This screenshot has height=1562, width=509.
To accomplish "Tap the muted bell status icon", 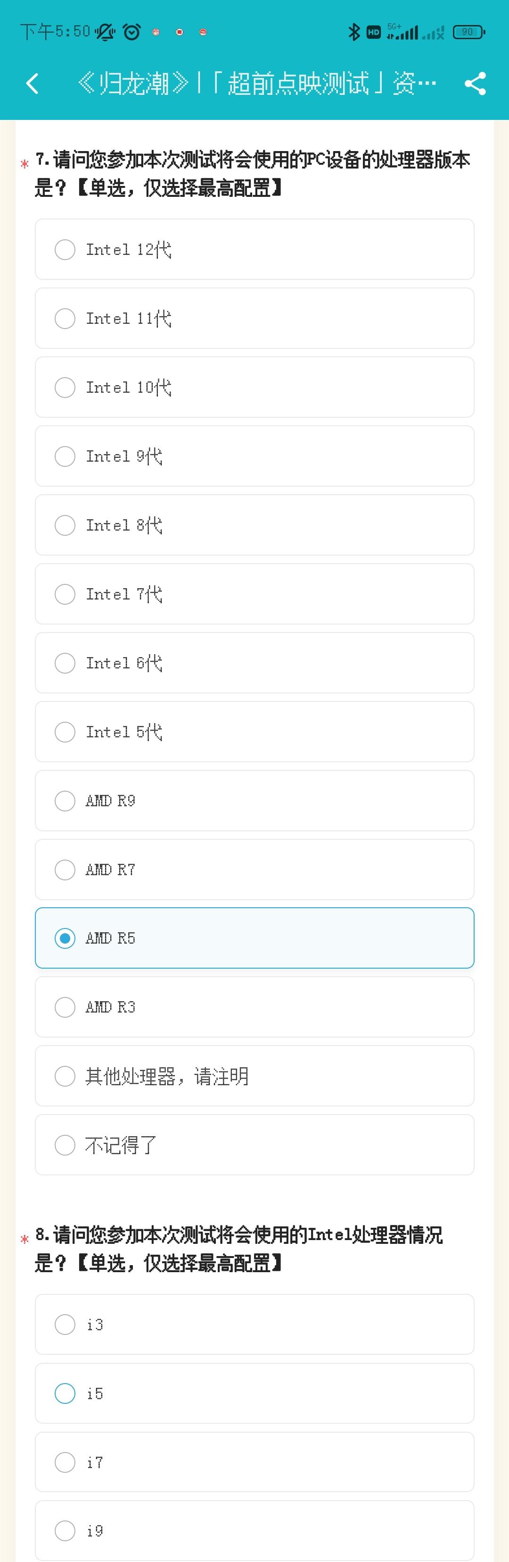I will pos(105,32).
